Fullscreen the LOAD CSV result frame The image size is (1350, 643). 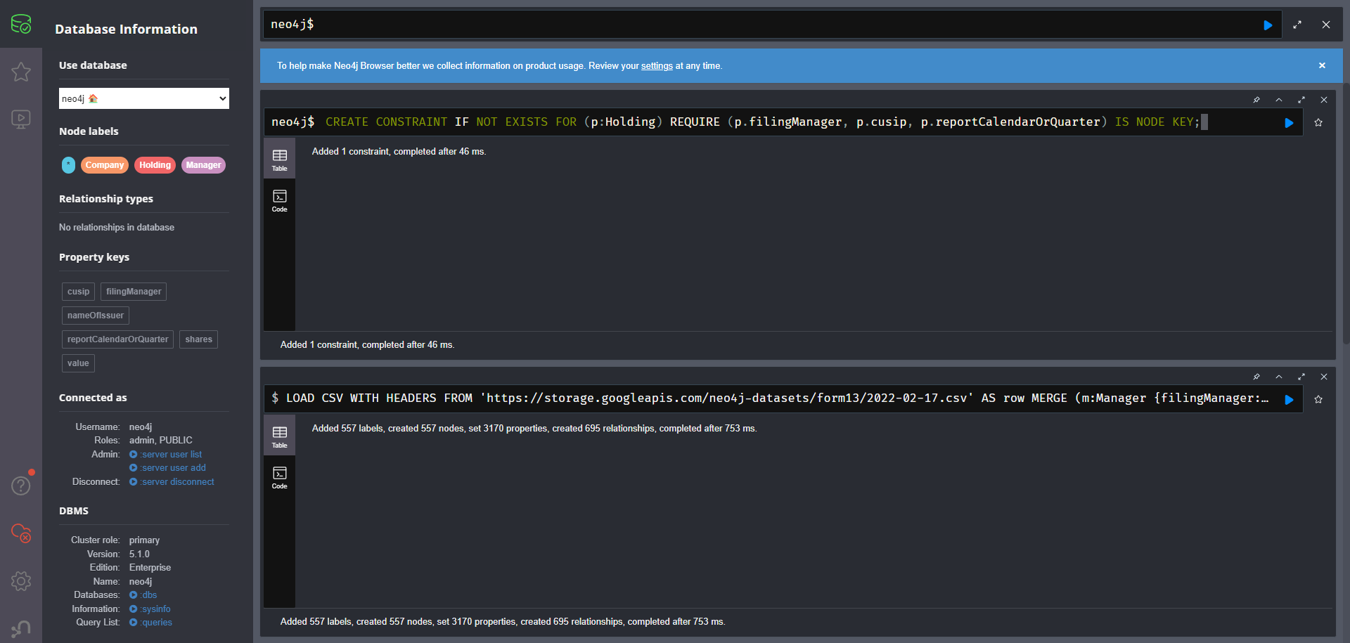(x=1301, y=377)
